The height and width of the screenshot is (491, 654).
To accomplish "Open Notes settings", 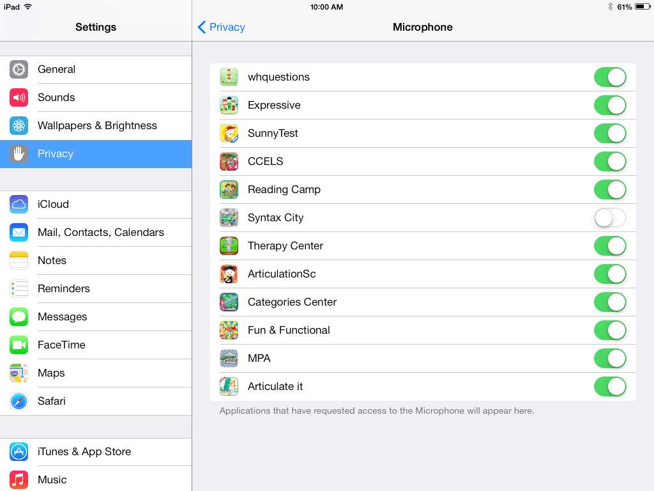I will pos(96,261).
